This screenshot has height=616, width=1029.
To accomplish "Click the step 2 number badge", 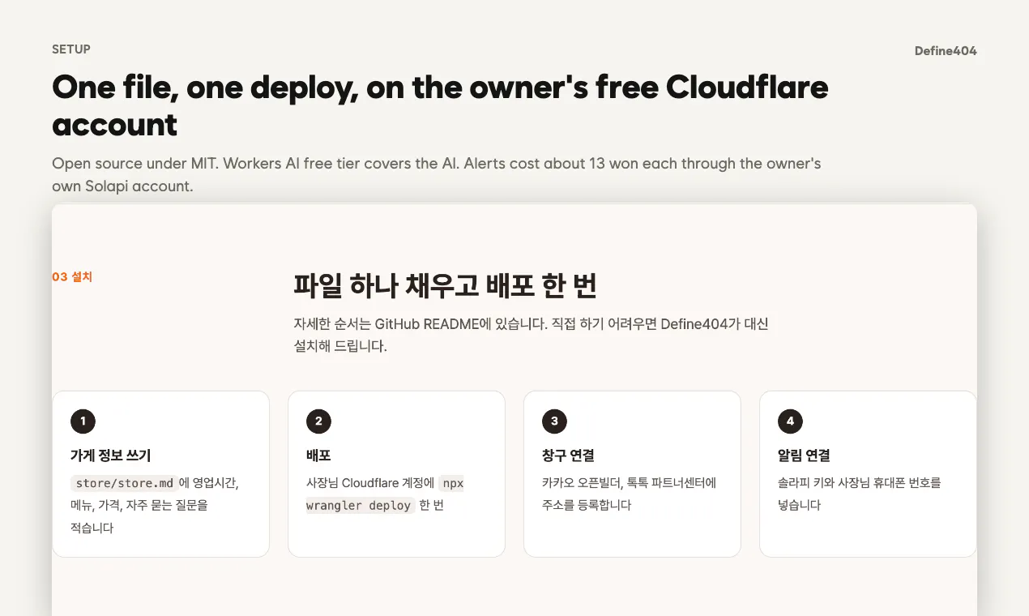I will (x=318, y=421).
